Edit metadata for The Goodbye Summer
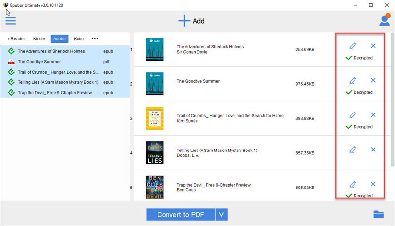Viewport: 395px width, 226px height. tap(353, 80)
